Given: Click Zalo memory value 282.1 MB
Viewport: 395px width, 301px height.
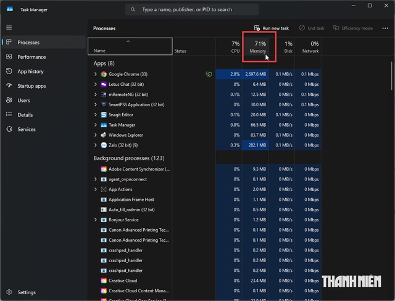Looking at the screenshot, I should (x=255, y=145).
